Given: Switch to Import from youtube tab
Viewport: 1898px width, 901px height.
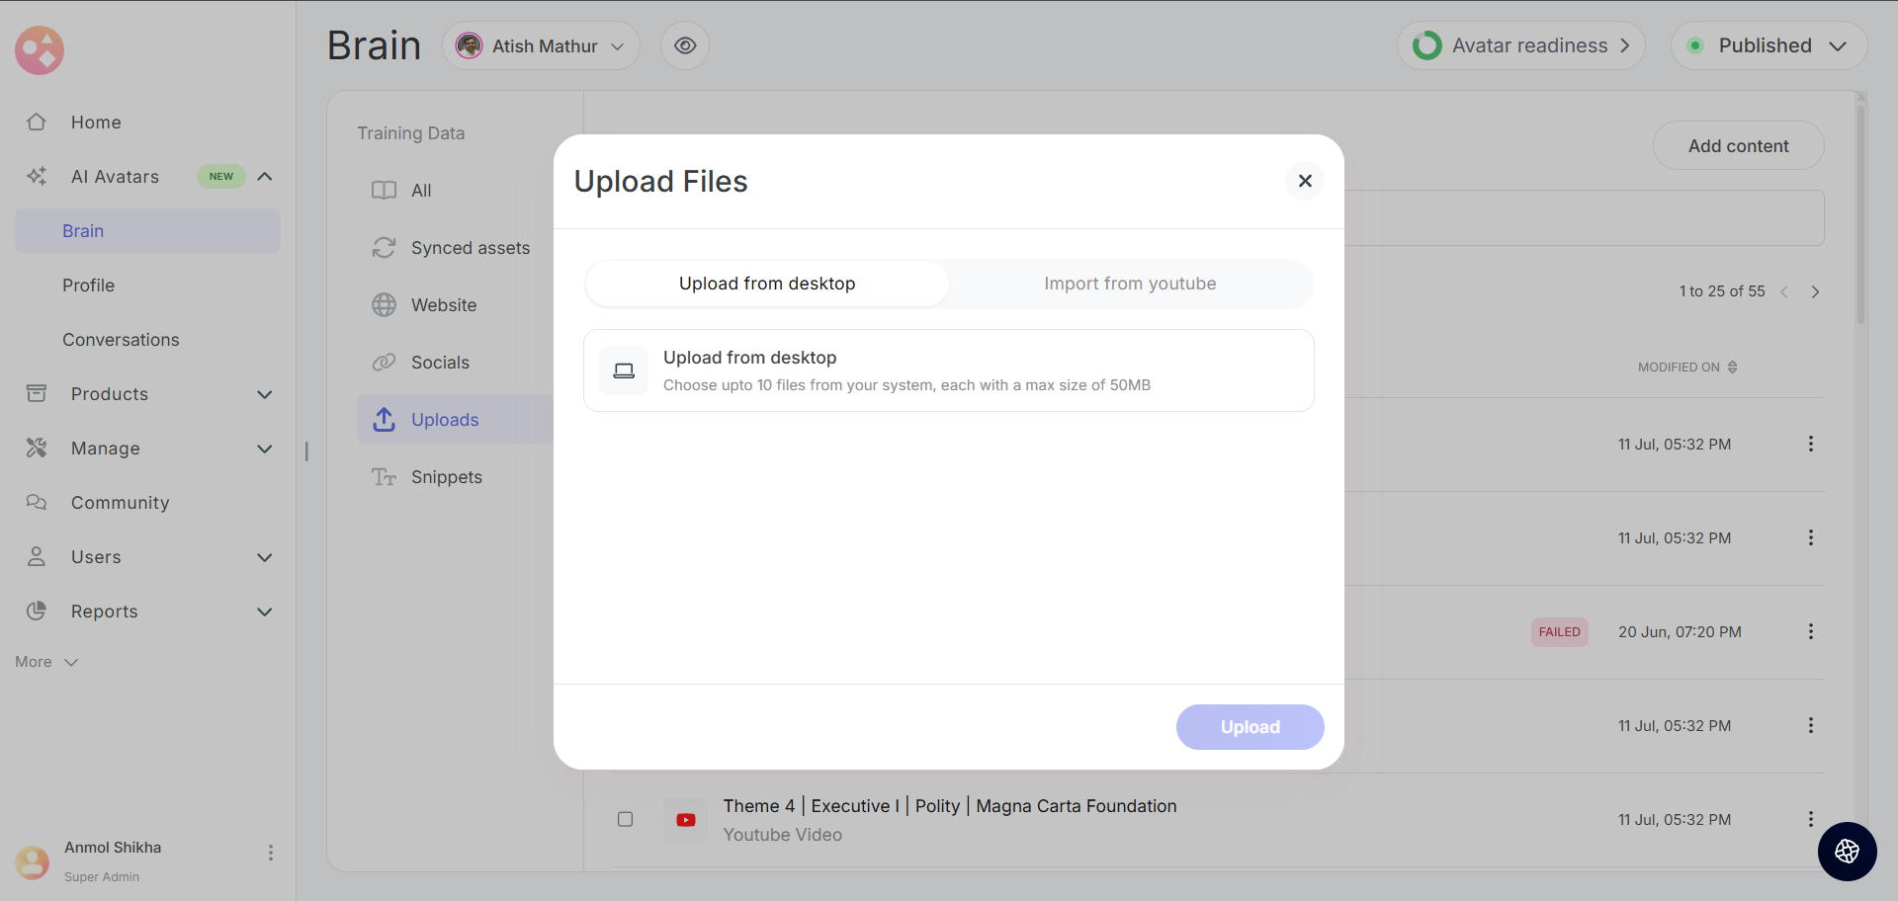Looking at the screenshot, I should pos(1130,284).
